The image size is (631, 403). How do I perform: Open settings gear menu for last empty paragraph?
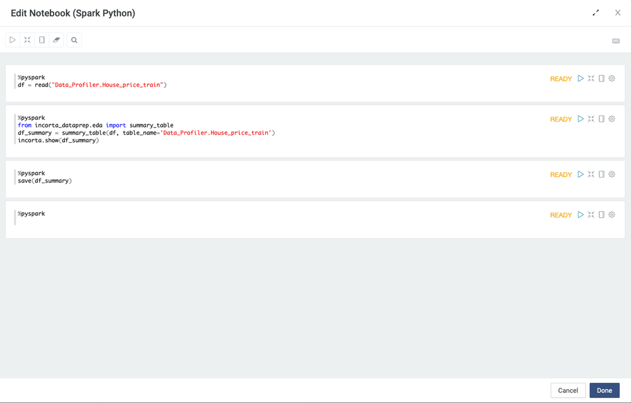click(x=611, y=215)
